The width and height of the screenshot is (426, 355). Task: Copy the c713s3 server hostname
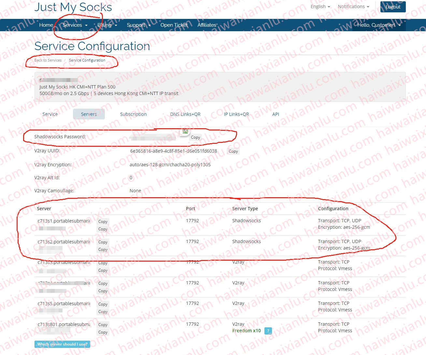pyautogui.click(x=103, y=263)
